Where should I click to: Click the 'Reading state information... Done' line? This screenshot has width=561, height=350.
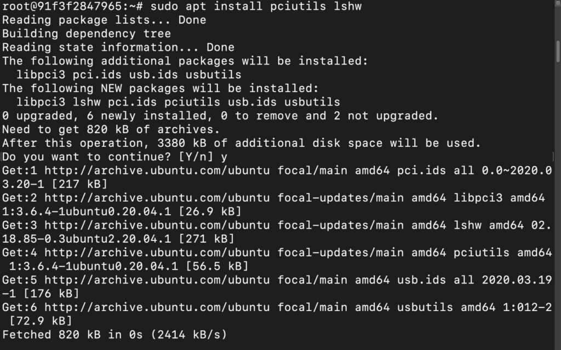click(118, 47)
